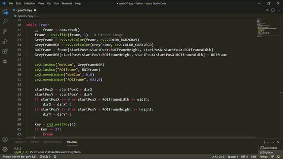Click the '# Mirror image' comment

click(x=108, y=35)
